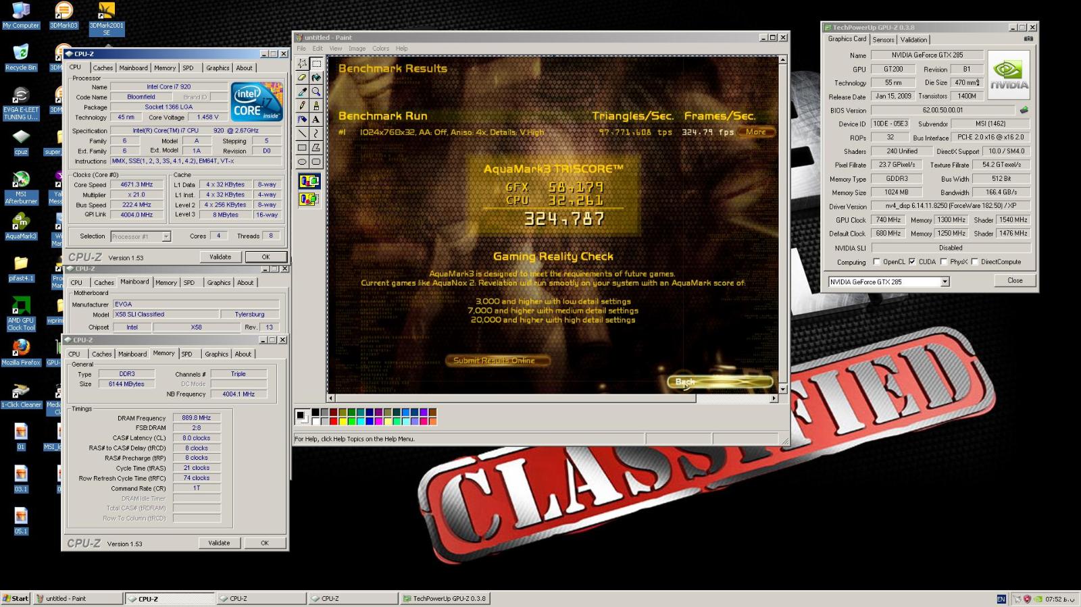This screenshot has height=607, width=1081.
Task: Open the EVGA E-LEET Tuning Utility shortcut
Action: [21, 103]
